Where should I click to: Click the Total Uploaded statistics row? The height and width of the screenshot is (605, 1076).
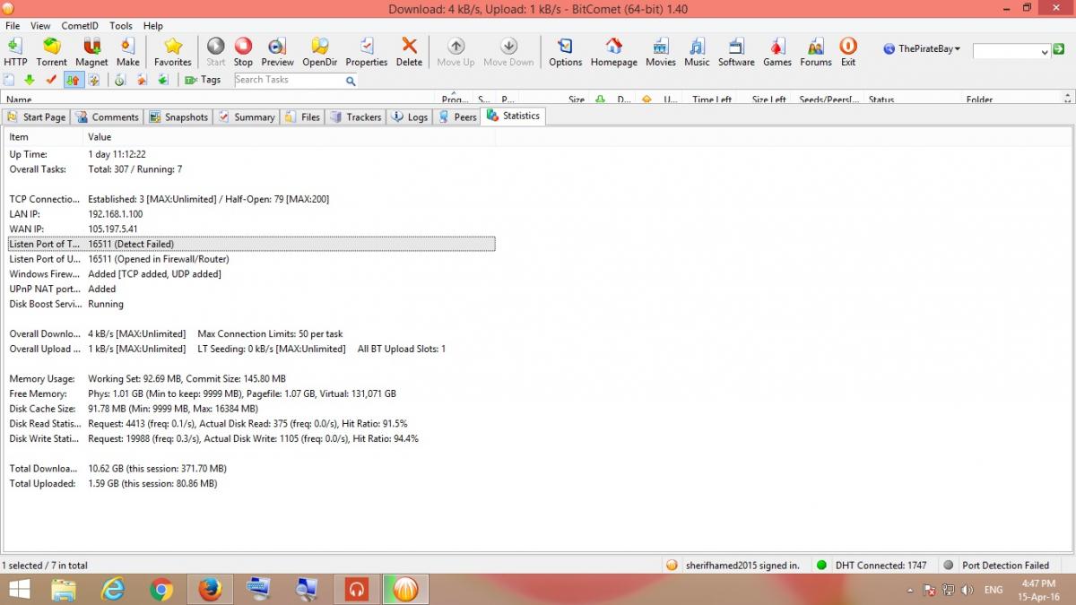pos(251,483)
